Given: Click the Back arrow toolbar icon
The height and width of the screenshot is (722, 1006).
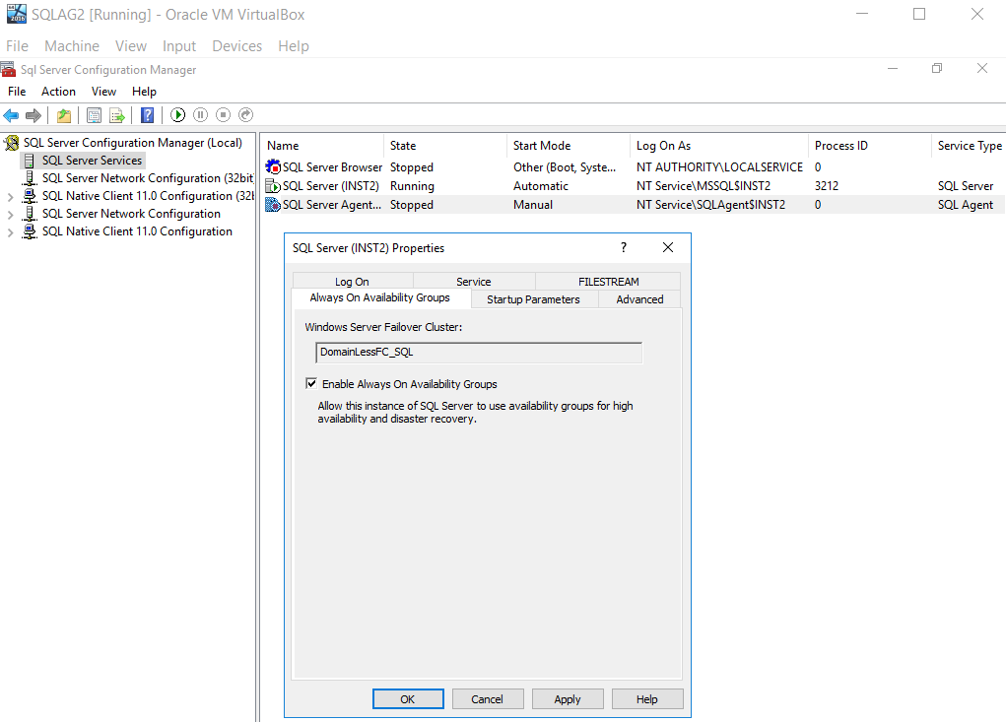Looking at the screenshot, I should [12, 115].
